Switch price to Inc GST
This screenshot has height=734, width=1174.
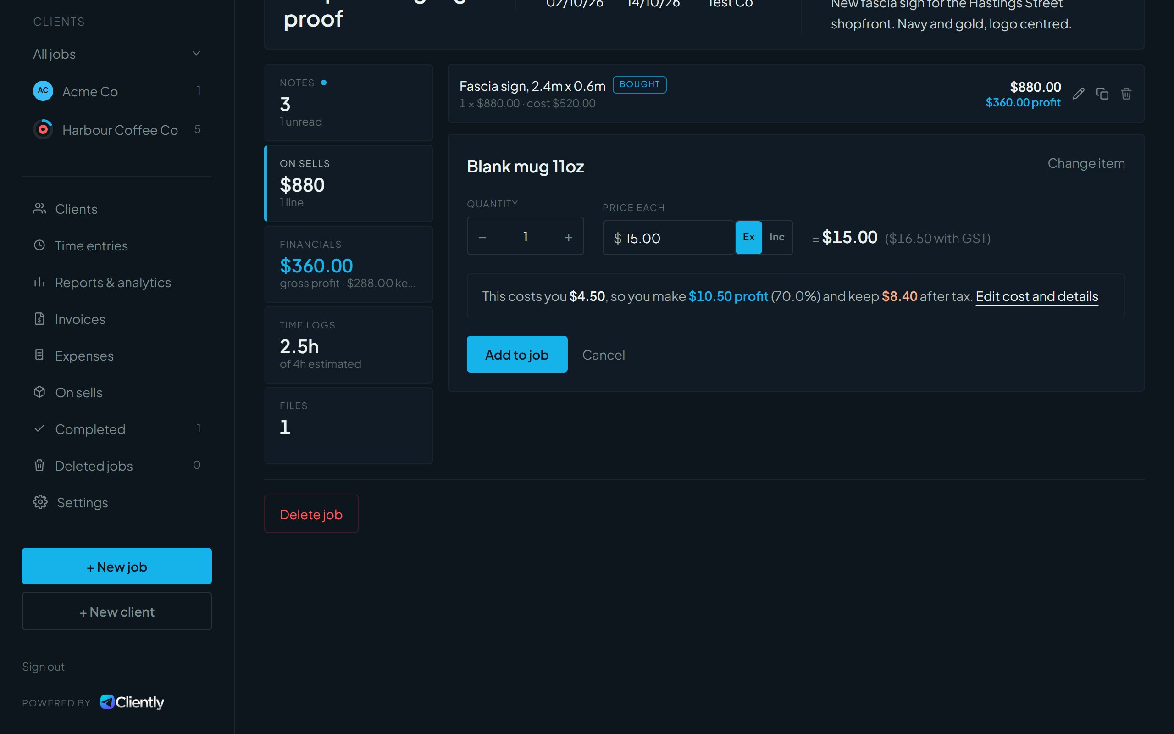(777, 237)
